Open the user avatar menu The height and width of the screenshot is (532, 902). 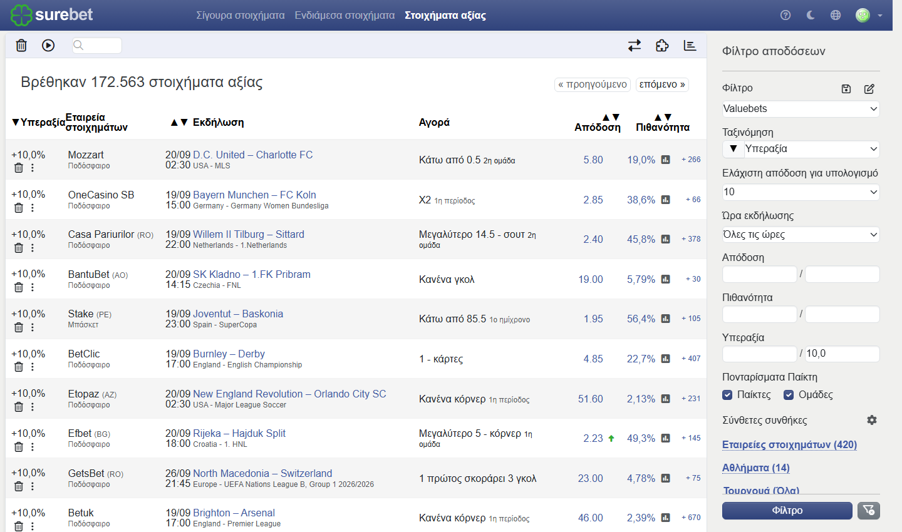click(869, 15)
